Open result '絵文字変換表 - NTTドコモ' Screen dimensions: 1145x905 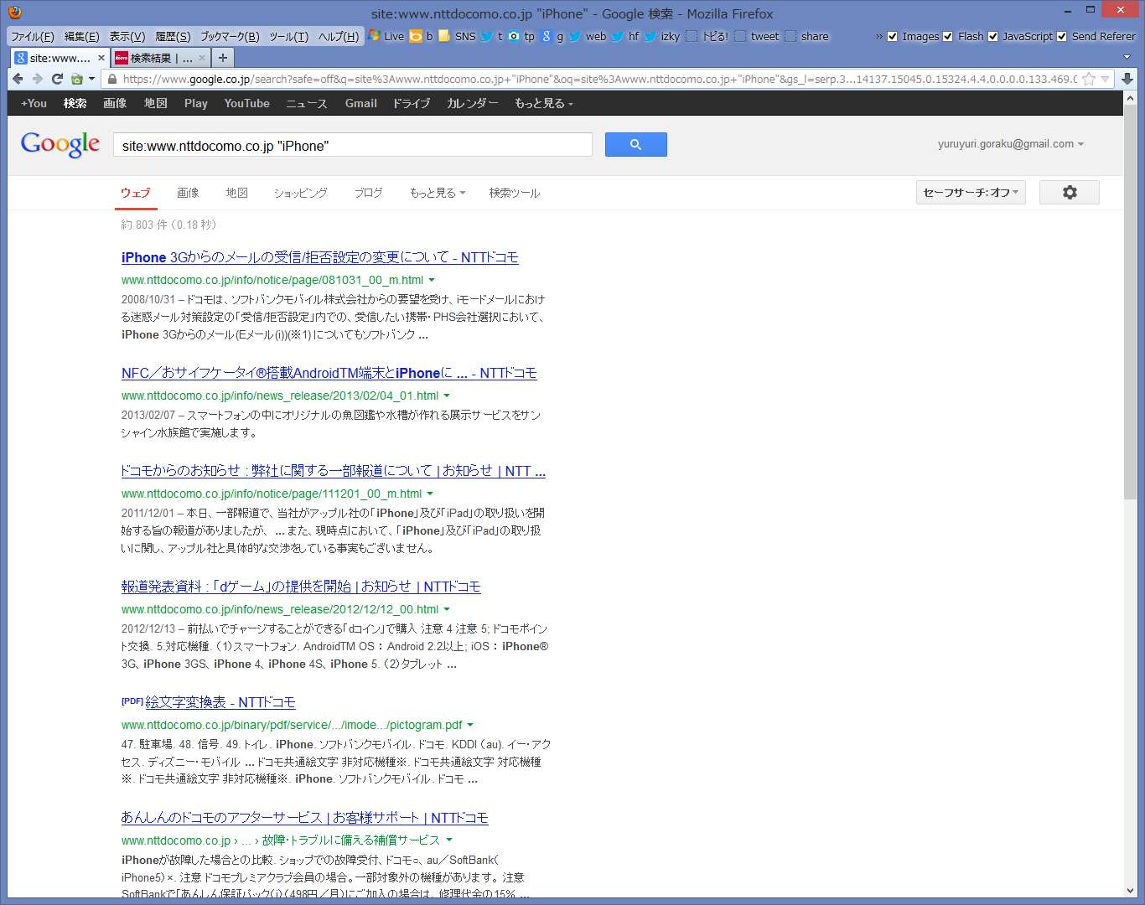point(220,702)
